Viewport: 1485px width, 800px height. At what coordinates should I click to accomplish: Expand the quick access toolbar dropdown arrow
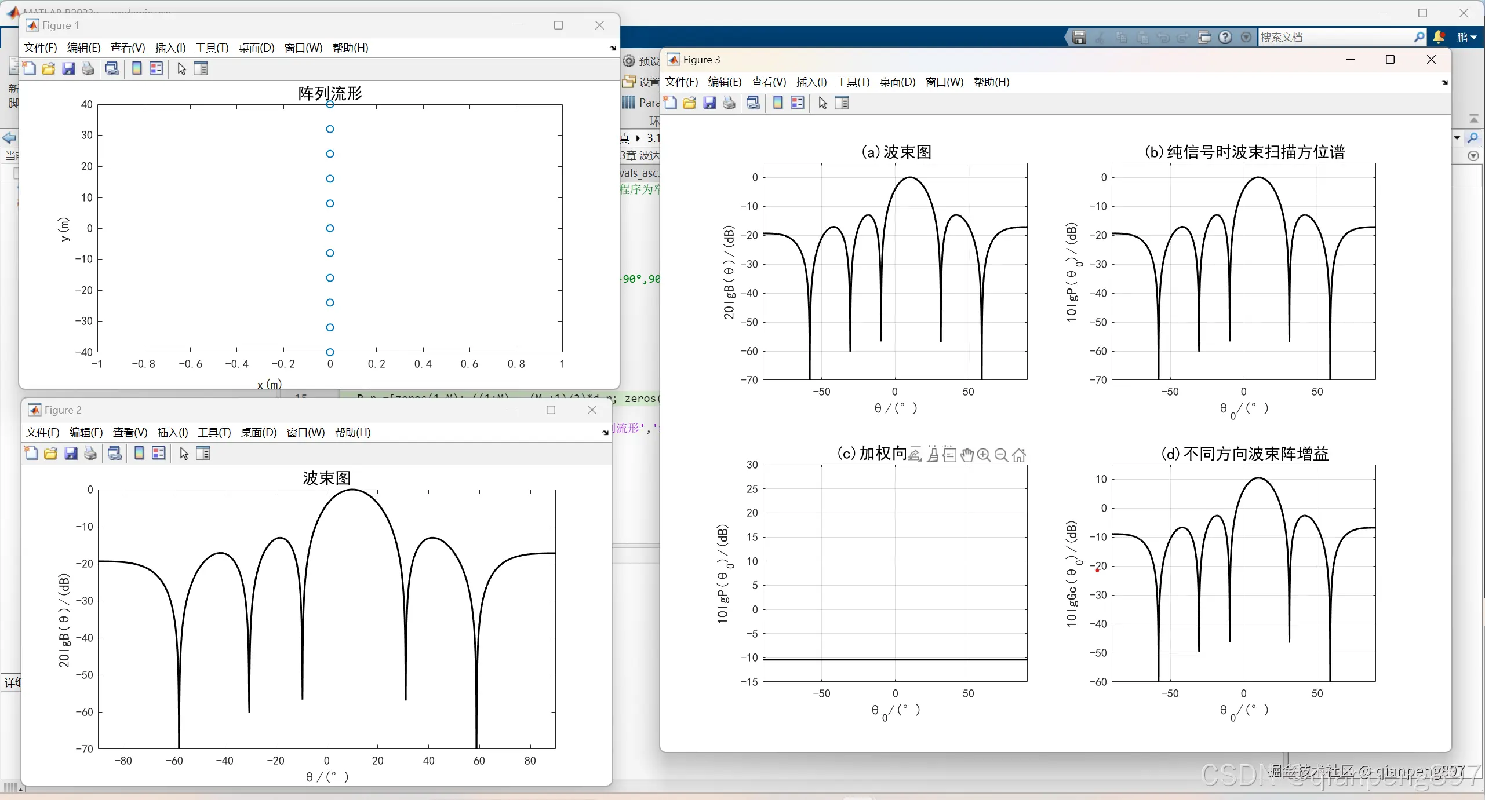point(1246,37)
